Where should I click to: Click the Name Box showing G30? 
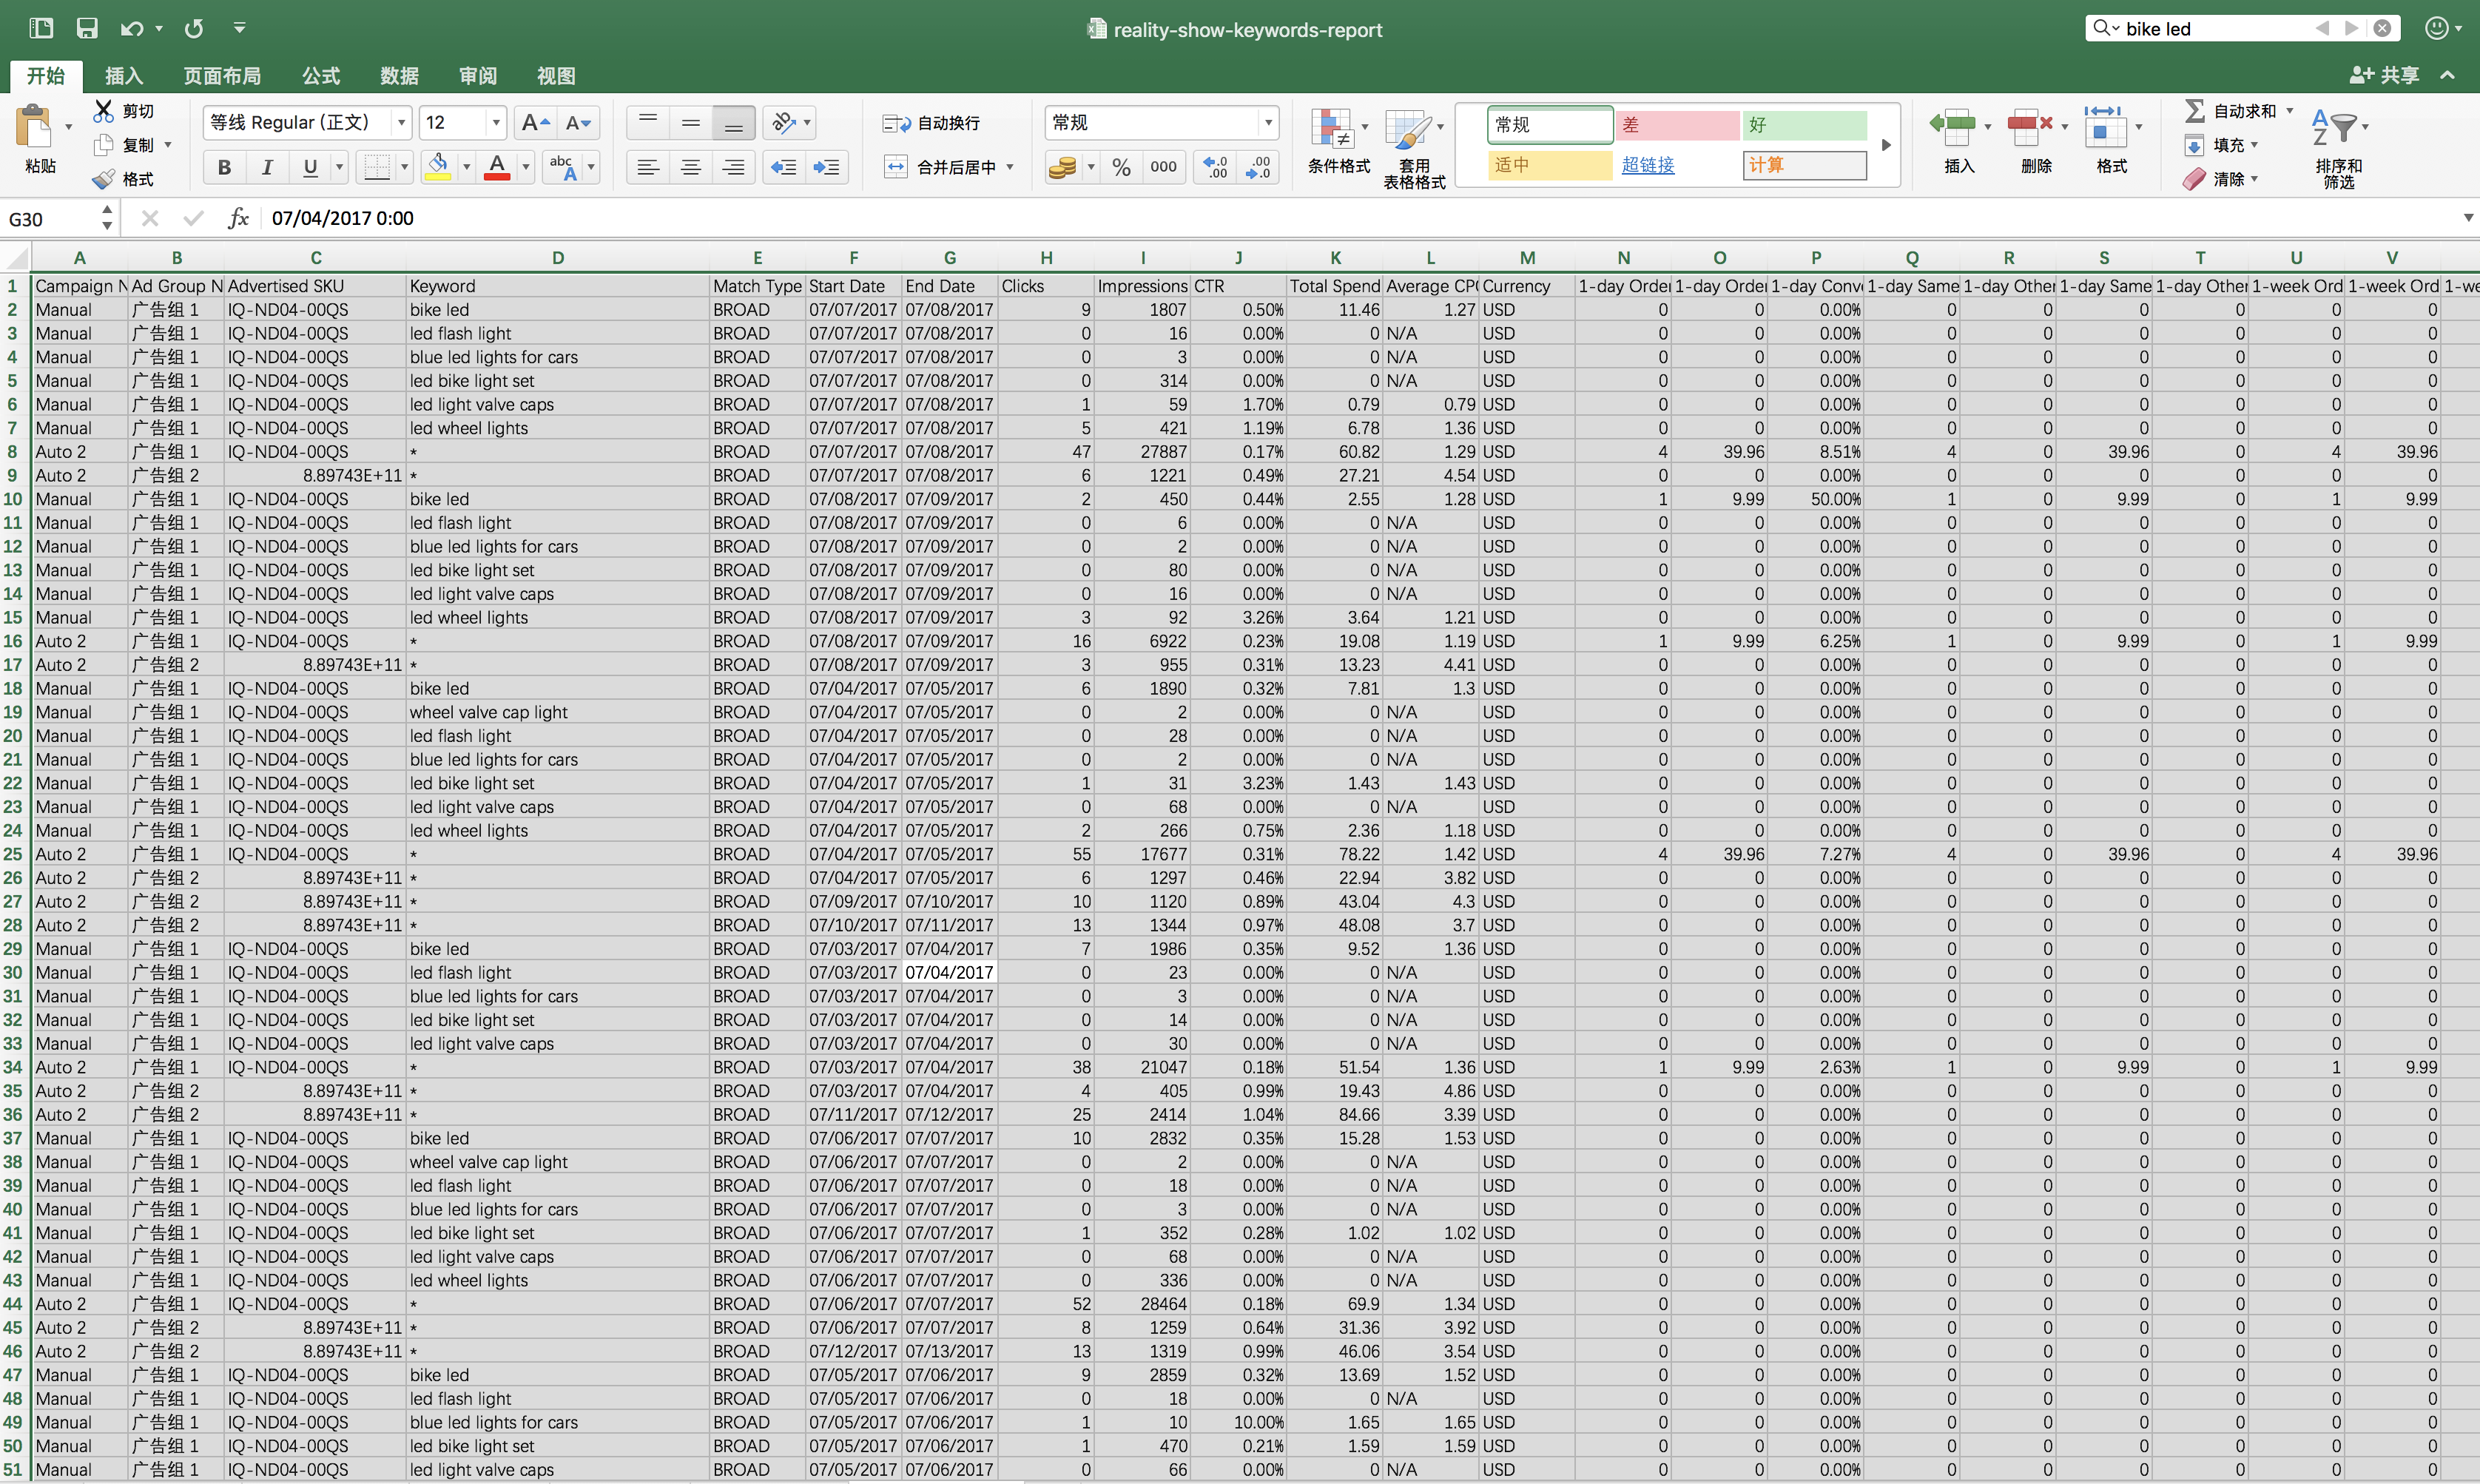(x=50, y=219)
